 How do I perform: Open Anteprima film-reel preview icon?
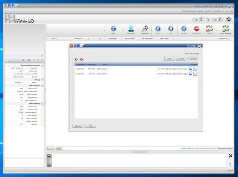(145, 28)
